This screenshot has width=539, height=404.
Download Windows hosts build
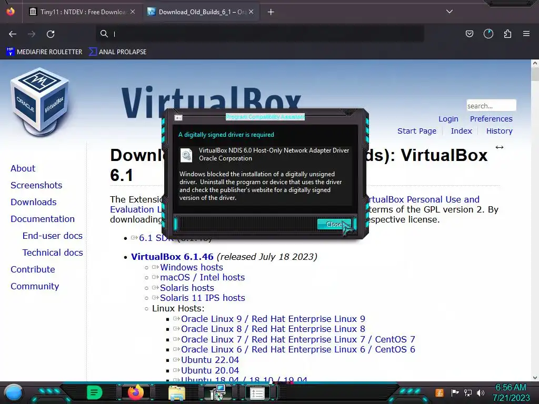(x=192, y=267)
